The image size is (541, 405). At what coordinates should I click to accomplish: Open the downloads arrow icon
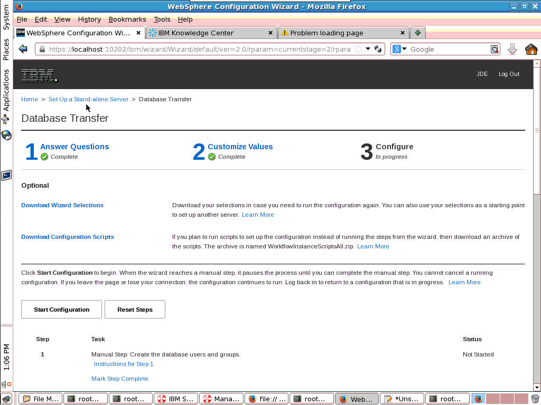pos(512,49)
